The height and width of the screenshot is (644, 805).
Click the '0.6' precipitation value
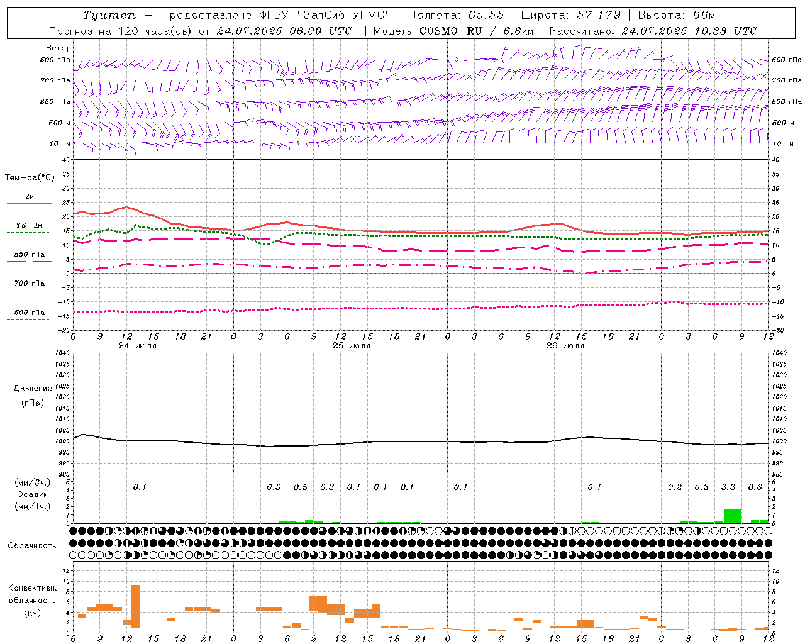pyautogui.click(x=755, y=487)
